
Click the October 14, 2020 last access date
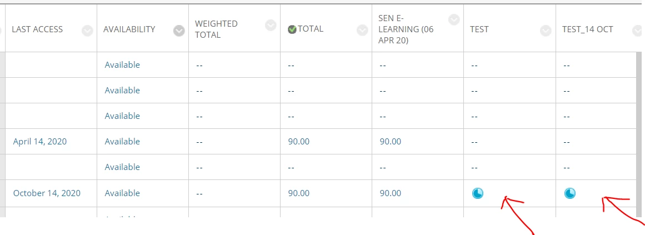pyautogui.click(x=47, y=193)
